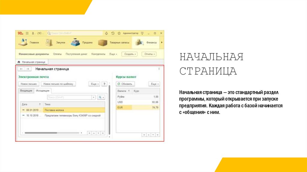Open the history clock icon
The height and width of the screenshot is (172, 307).
(x=113, y=33)
